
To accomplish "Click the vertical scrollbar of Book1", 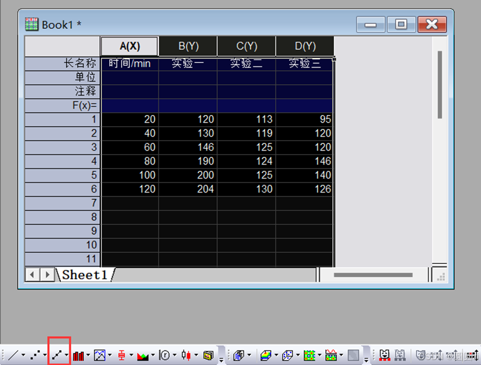I will [x=440, y=85].
